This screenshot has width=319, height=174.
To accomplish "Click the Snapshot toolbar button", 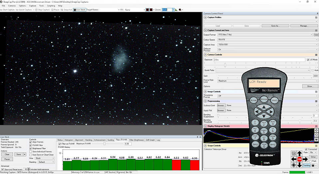I will 66,10.
